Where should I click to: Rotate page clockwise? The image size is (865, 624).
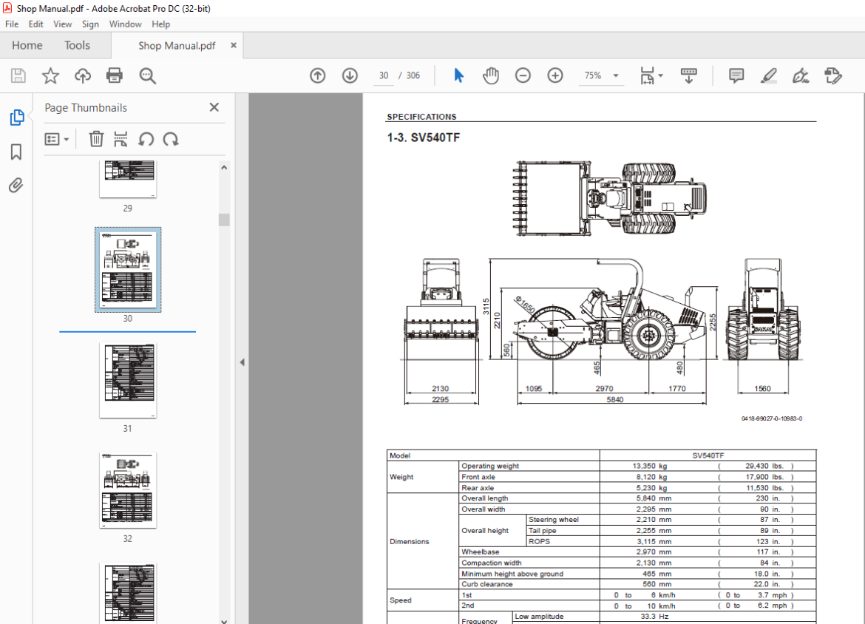171,139
